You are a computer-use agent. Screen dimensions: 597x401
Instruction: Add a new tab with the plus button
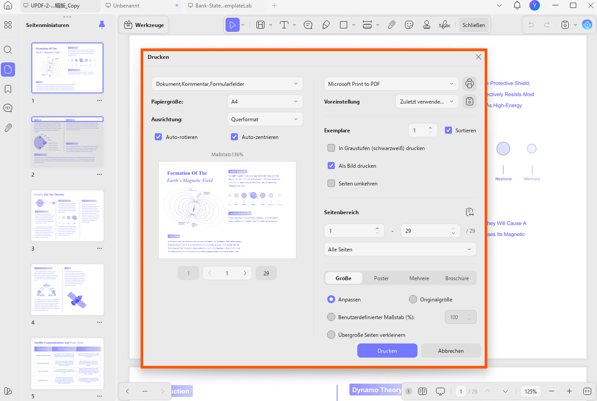click(x=274, y=6)
